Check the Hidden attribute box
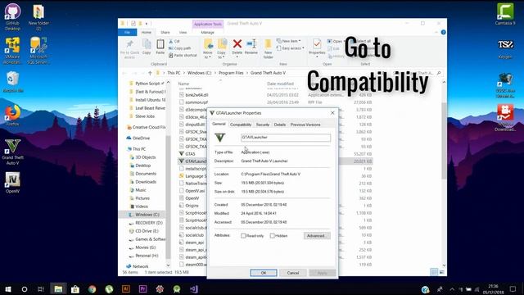524x295 pixels. coord(273,236)
